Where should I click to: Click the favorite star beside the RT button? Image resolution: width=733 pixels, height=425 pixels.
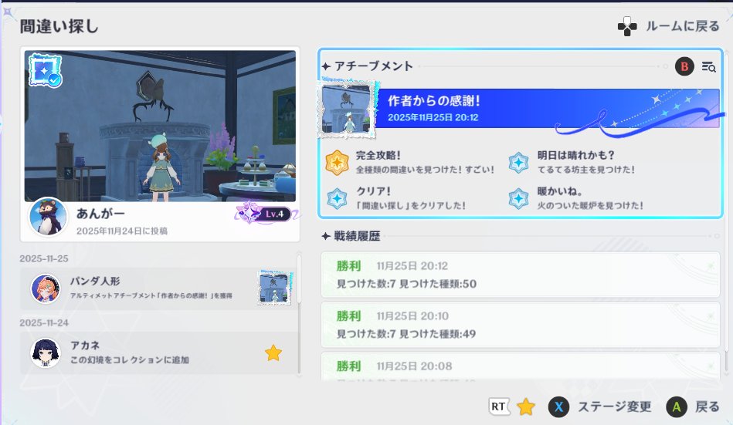526,406
